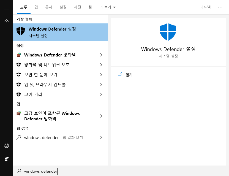Click the firewall icon beside Windows Defender 방화벽
The width and height of the screenshot is (229, 176).
tap(19, 55)
